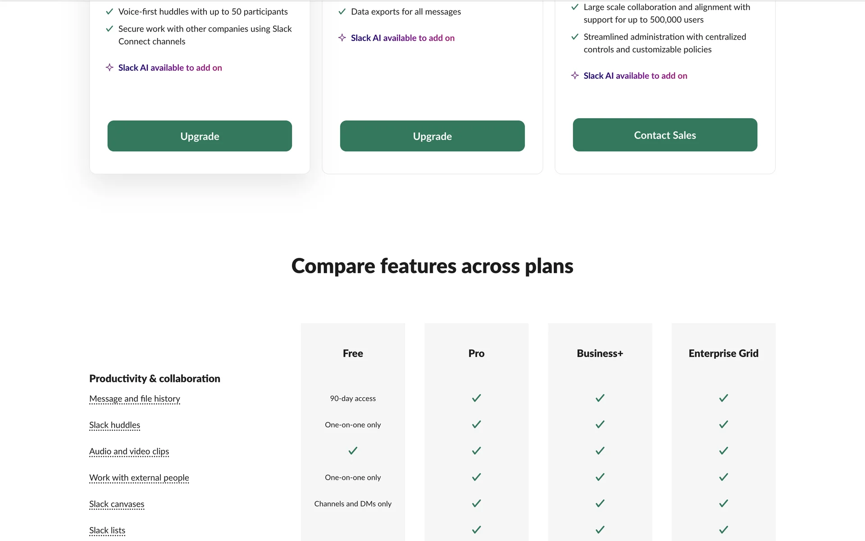Click checkmark next to Data exports feature
Screen dimensions: 865x541
coord(342,12)
